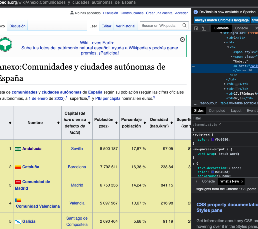258x229 pixels.
Task: Open the vertical three-dot menu beside the Console drawer
Action: click(x=196, y=181)
